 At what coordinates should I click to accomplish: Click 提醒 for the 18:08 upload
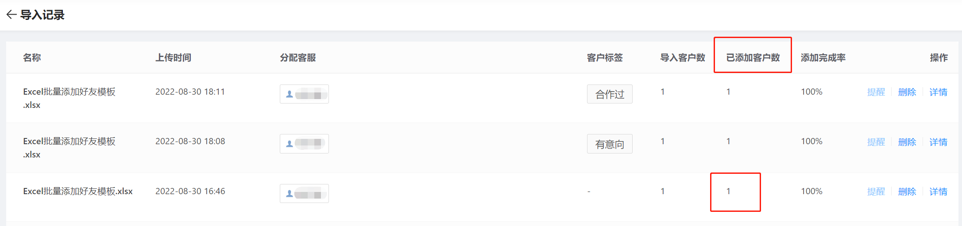pyautogui.click(x=876, y=142)
